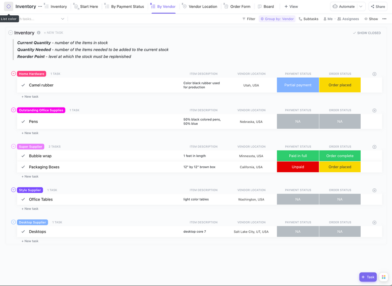Click the Automate robot icon button
This screenshot has height=286, width=392.
point(343,7)
